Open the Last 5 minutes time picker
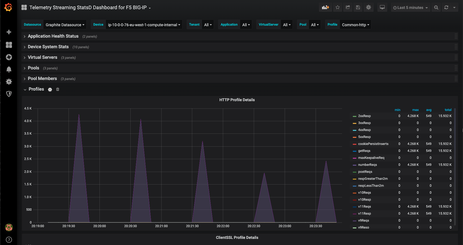Viewport: 463px width, 245px height. [x=410, y=8]
